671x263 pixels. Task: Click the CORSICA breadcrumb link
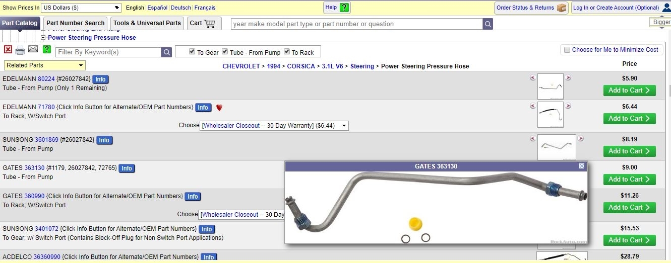pyautogui.click(x=301, y=66)
